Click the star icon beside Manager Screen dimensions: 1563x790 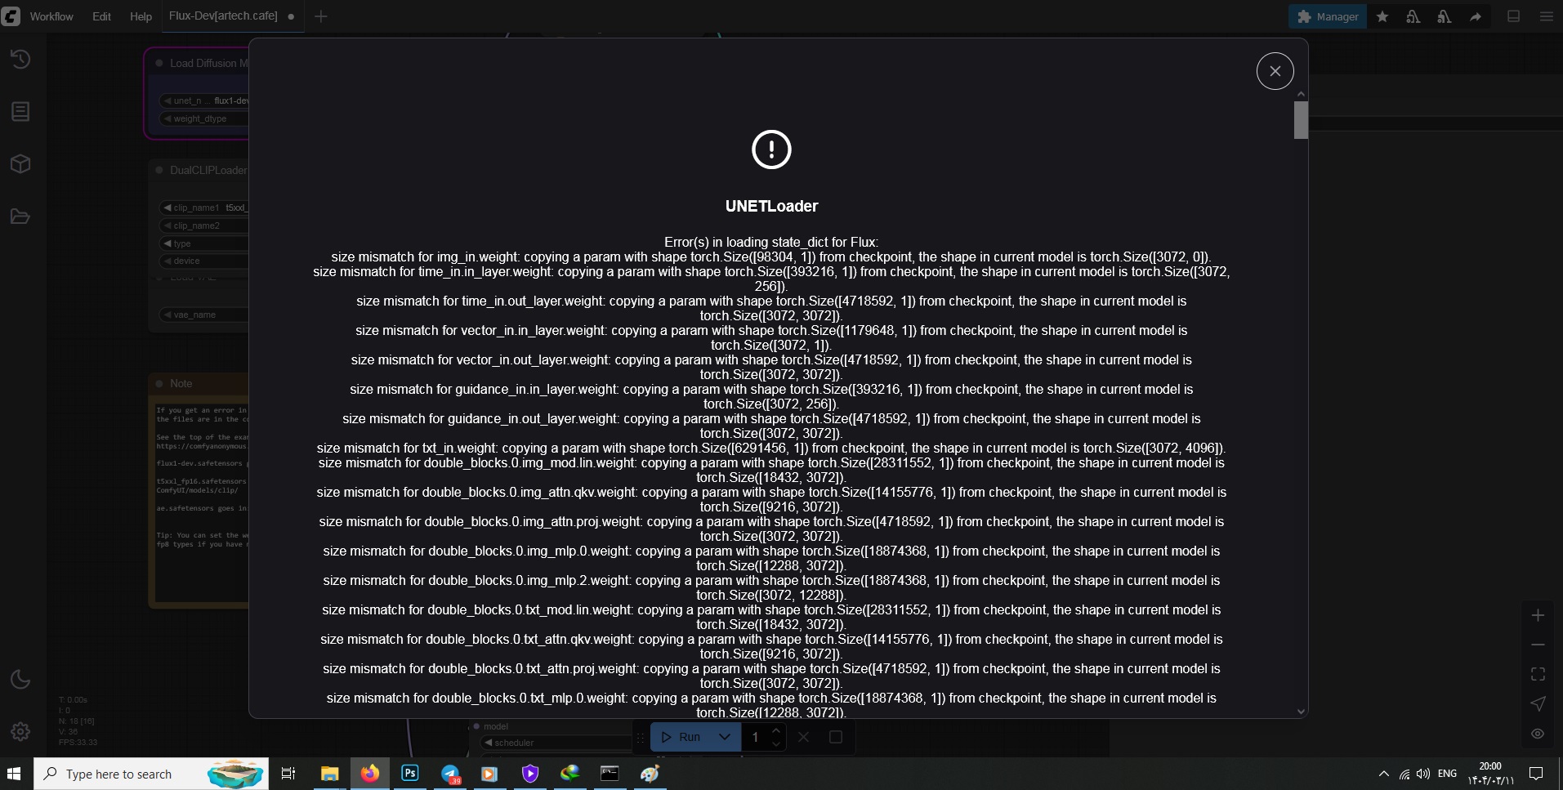click(x=1382, y=16)
